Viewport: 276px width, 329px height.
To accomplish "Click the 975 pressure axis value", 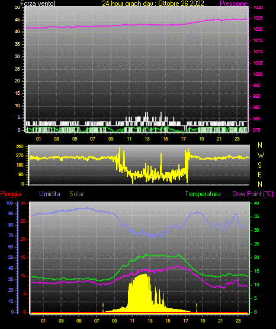I will tap(256, 130).
